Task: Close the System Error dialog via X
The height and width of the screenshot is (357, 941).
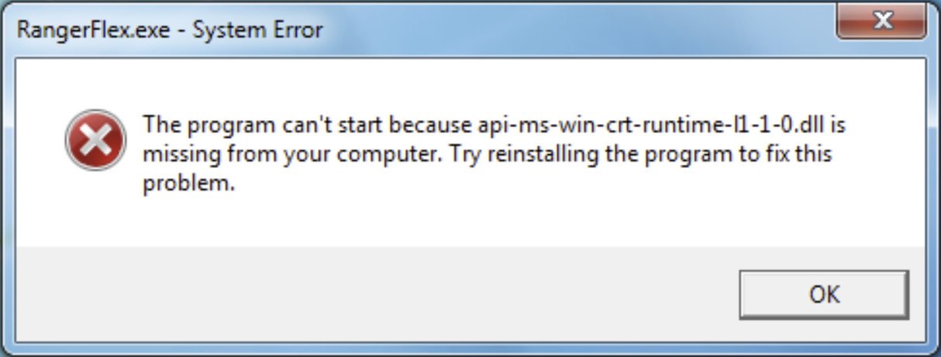Action: point(880,21)
